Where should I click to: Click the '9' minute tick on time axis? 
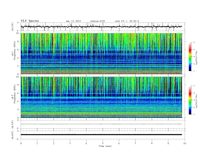[x=168, y=143]
